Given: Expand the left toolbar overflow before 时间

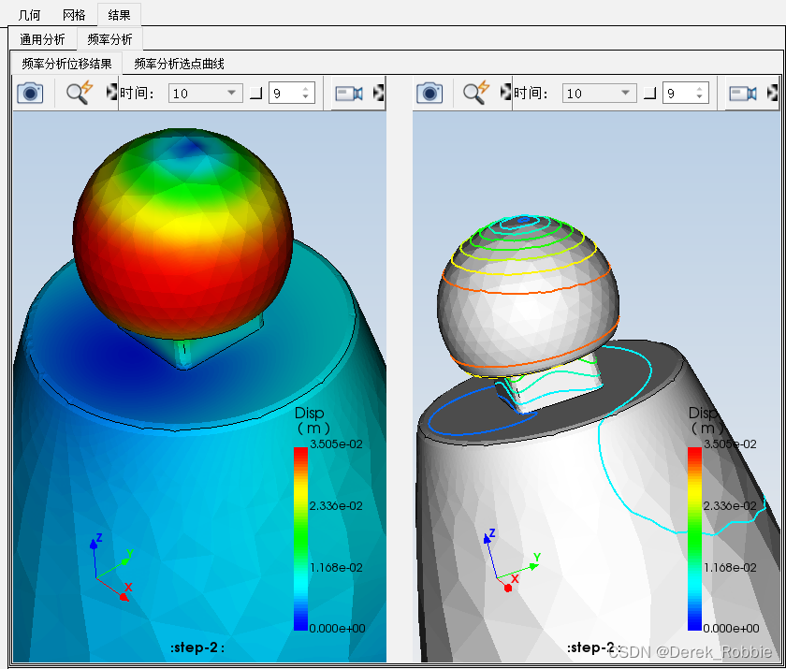Looking at the screenshot, I should (111, 93).
